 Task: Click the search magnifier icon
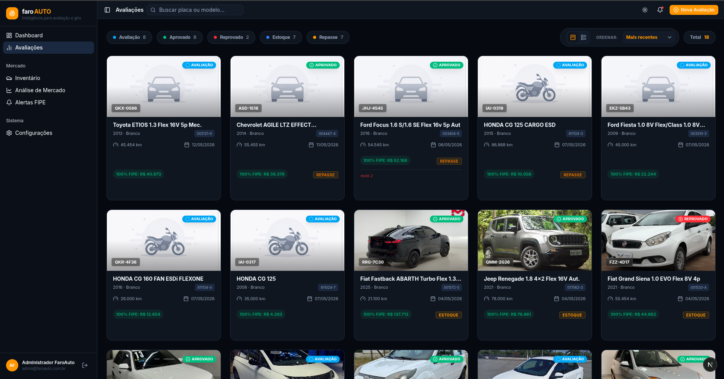pos(153,10)
